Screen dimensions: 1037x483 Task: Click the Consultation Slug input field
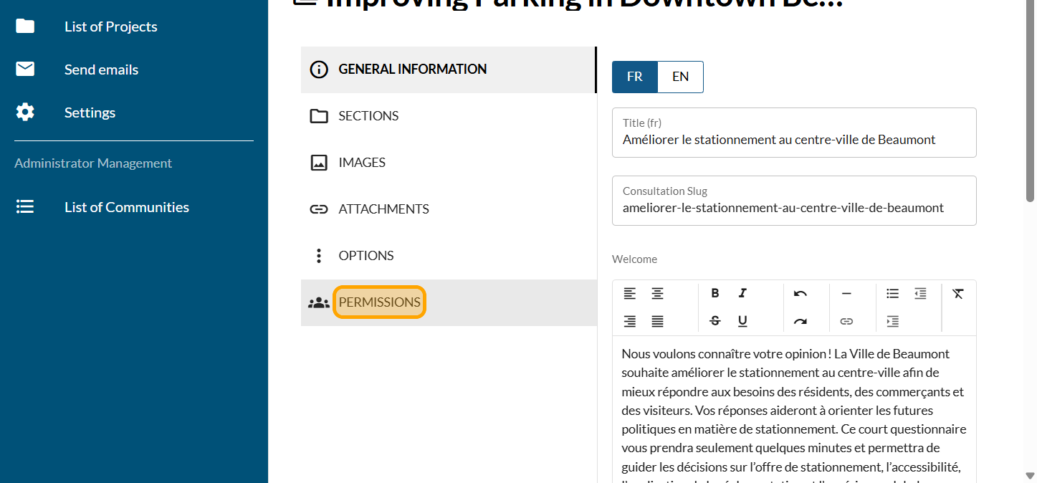(793, 208)
